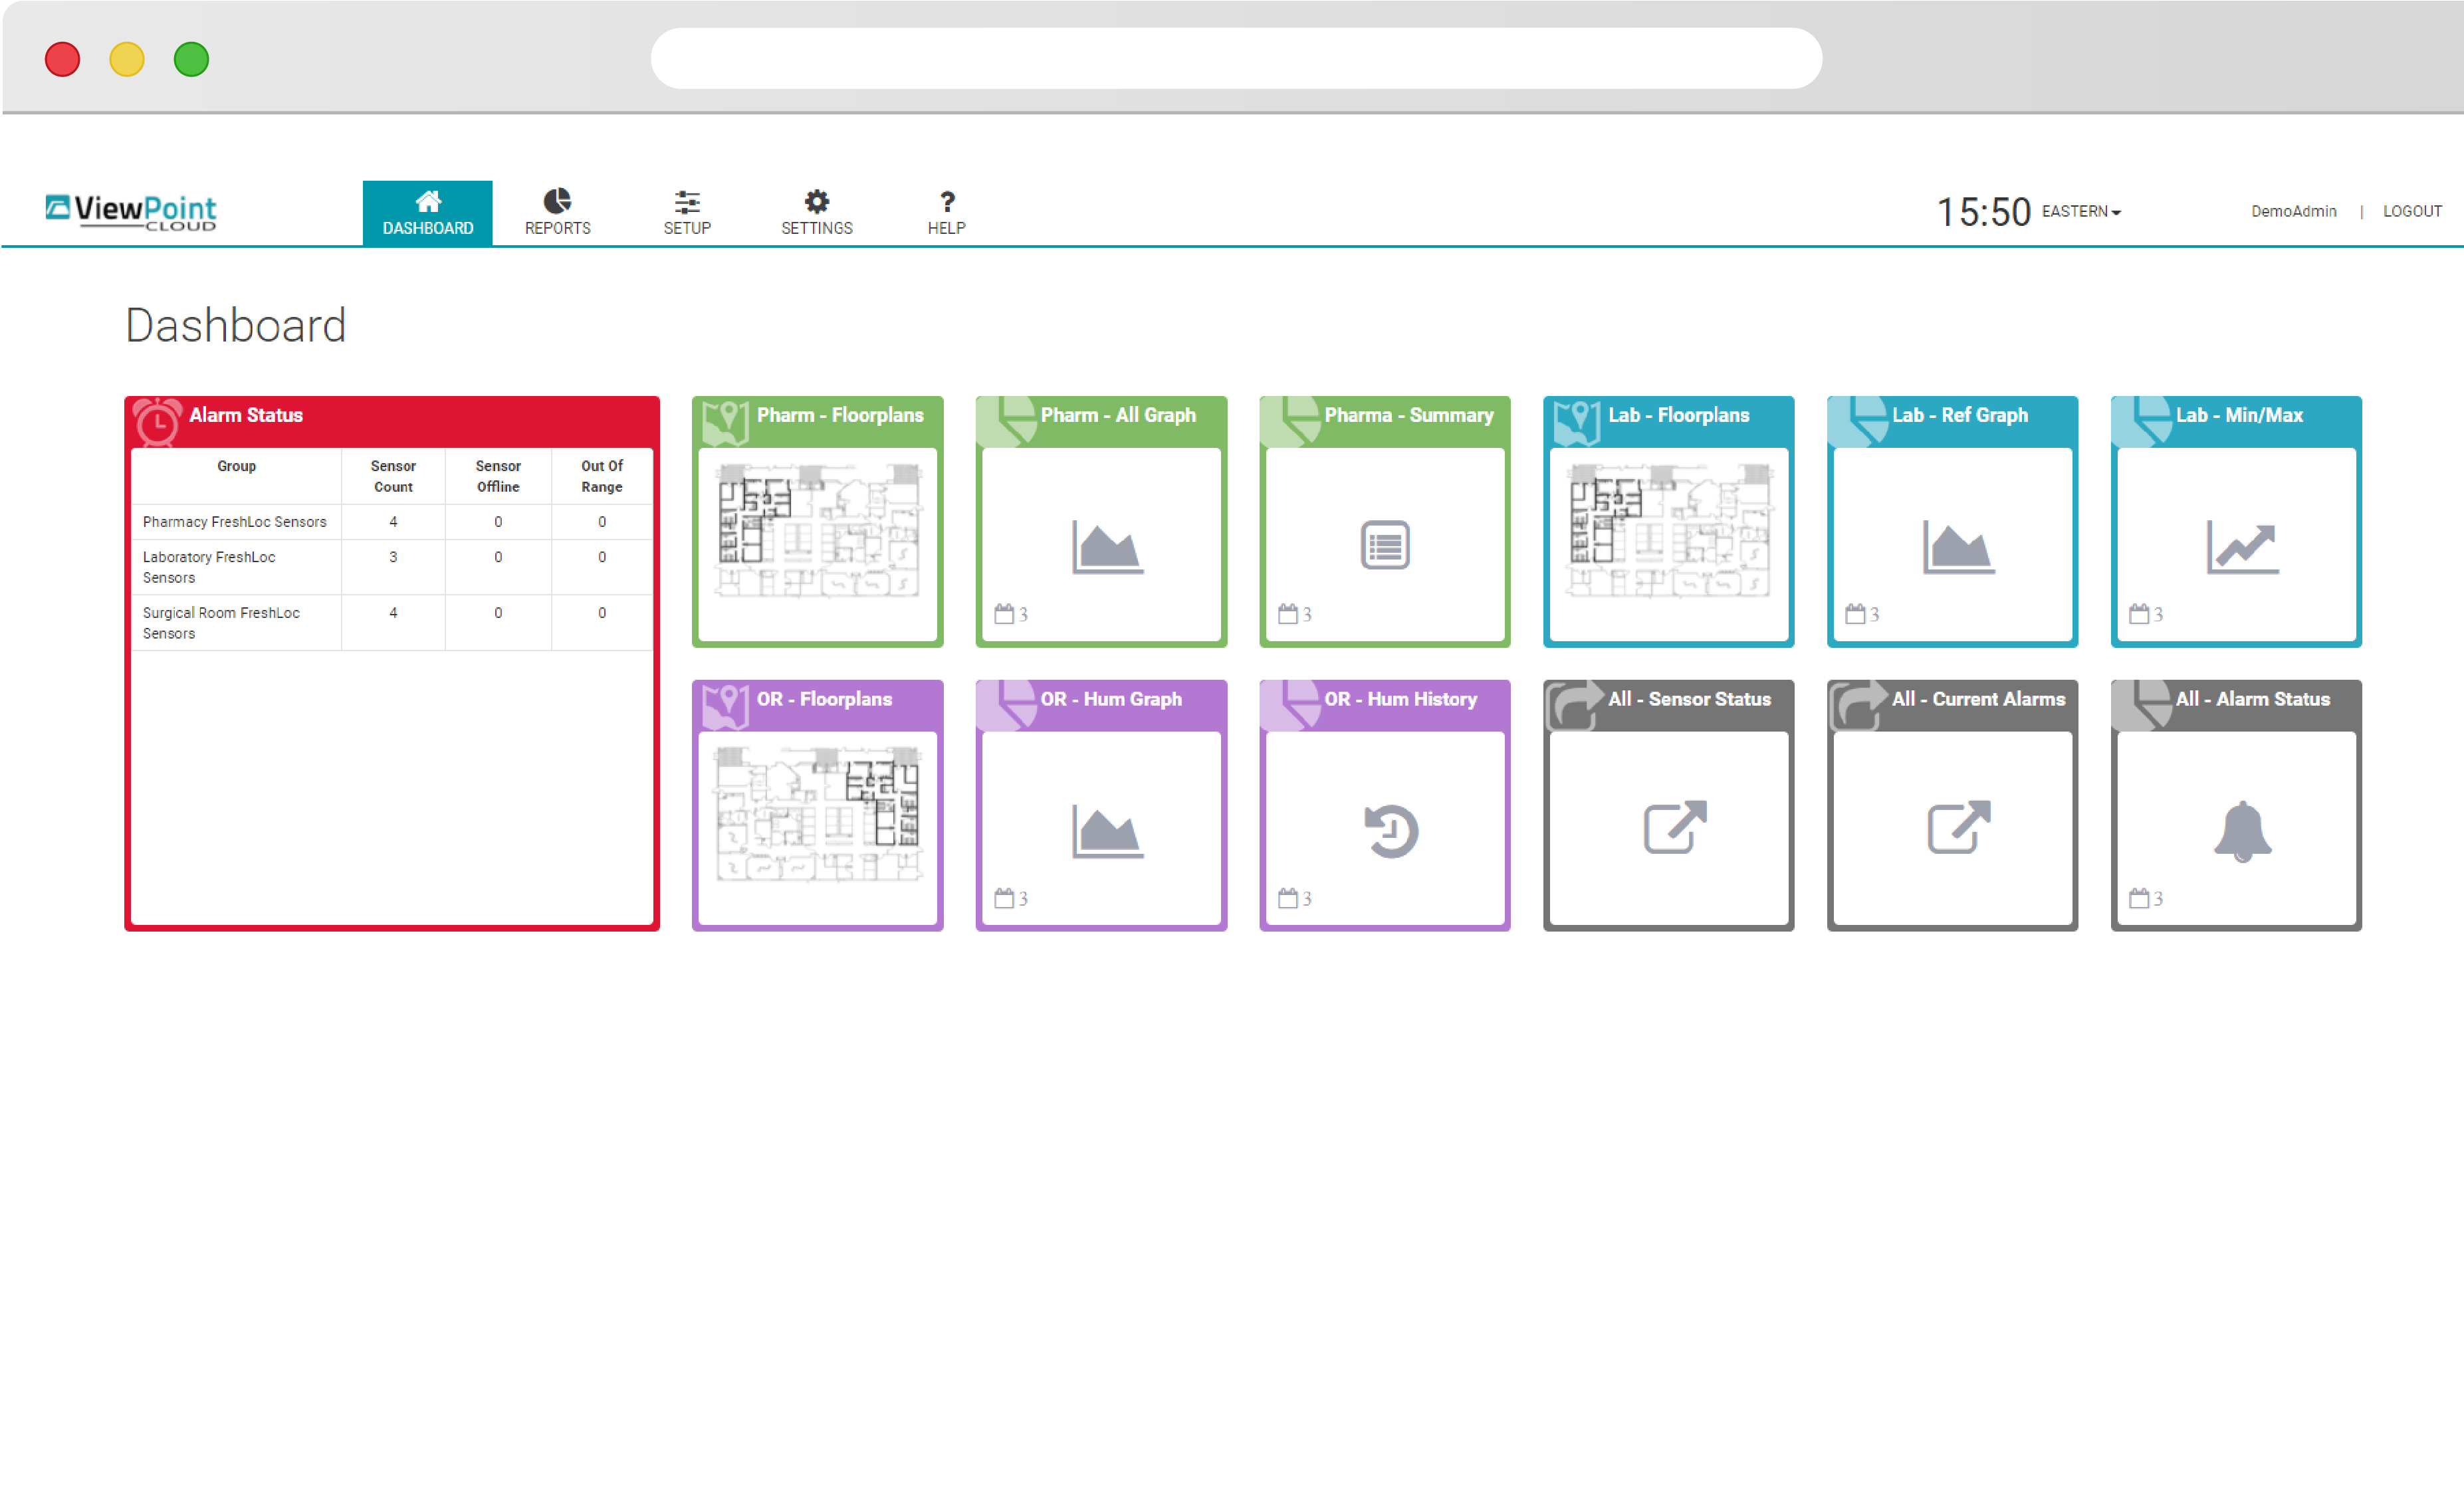Select the Surgical Room FreshLoc Sensors row
This screenshot has width=2464, height=1511.
tap(392, 623)
